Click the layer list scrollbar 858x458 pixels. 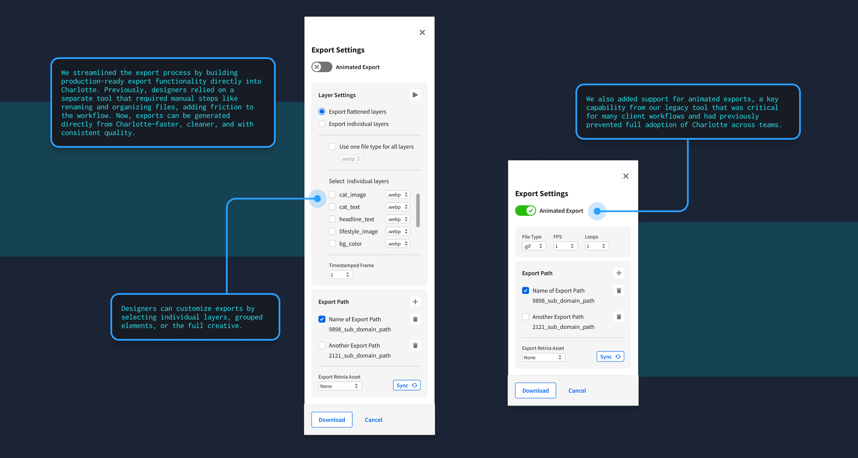[418, 210]
